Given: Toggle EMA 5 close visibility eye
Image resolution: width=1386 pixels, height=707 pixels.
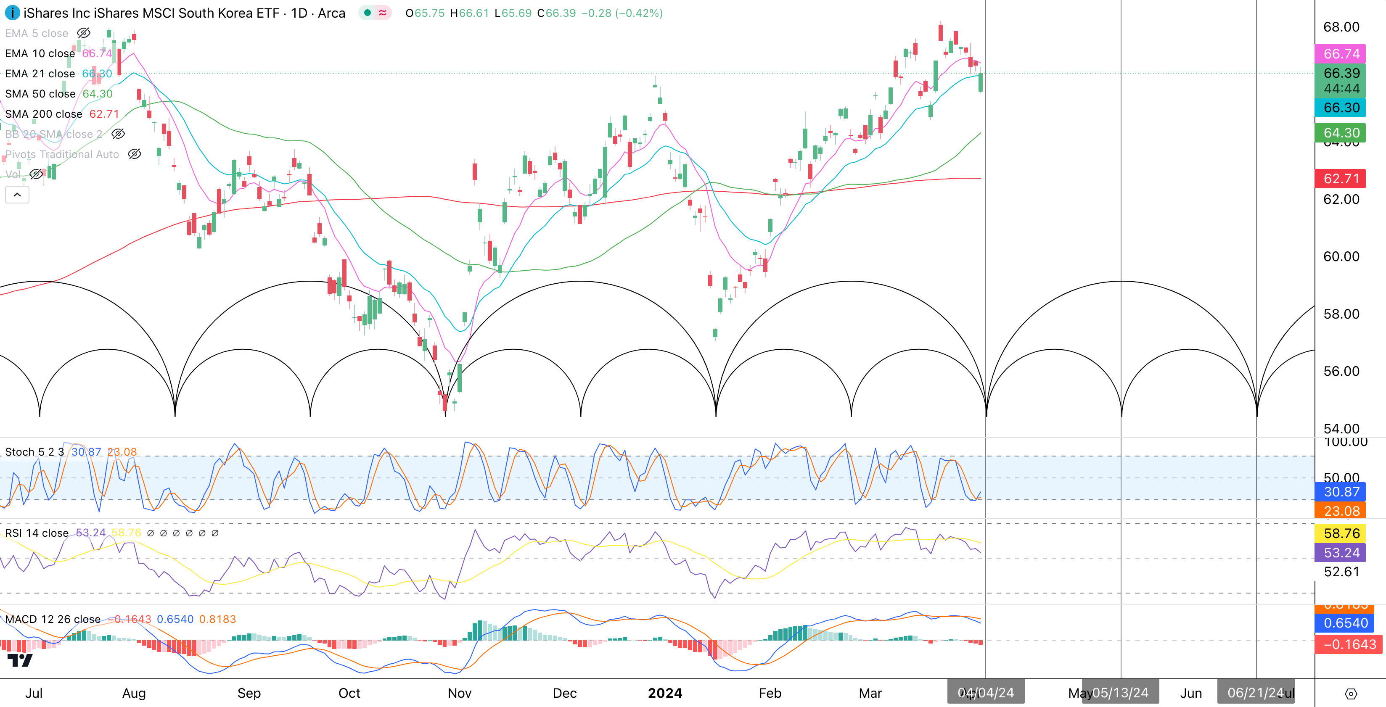Looking at the screenshot, I should [83, 33].
